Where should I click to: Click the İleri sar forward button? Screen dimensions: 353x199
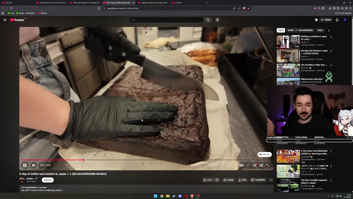coord(264,155)
